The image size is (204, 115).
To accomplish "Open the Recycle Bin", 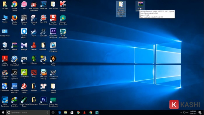I will [5, 46].
